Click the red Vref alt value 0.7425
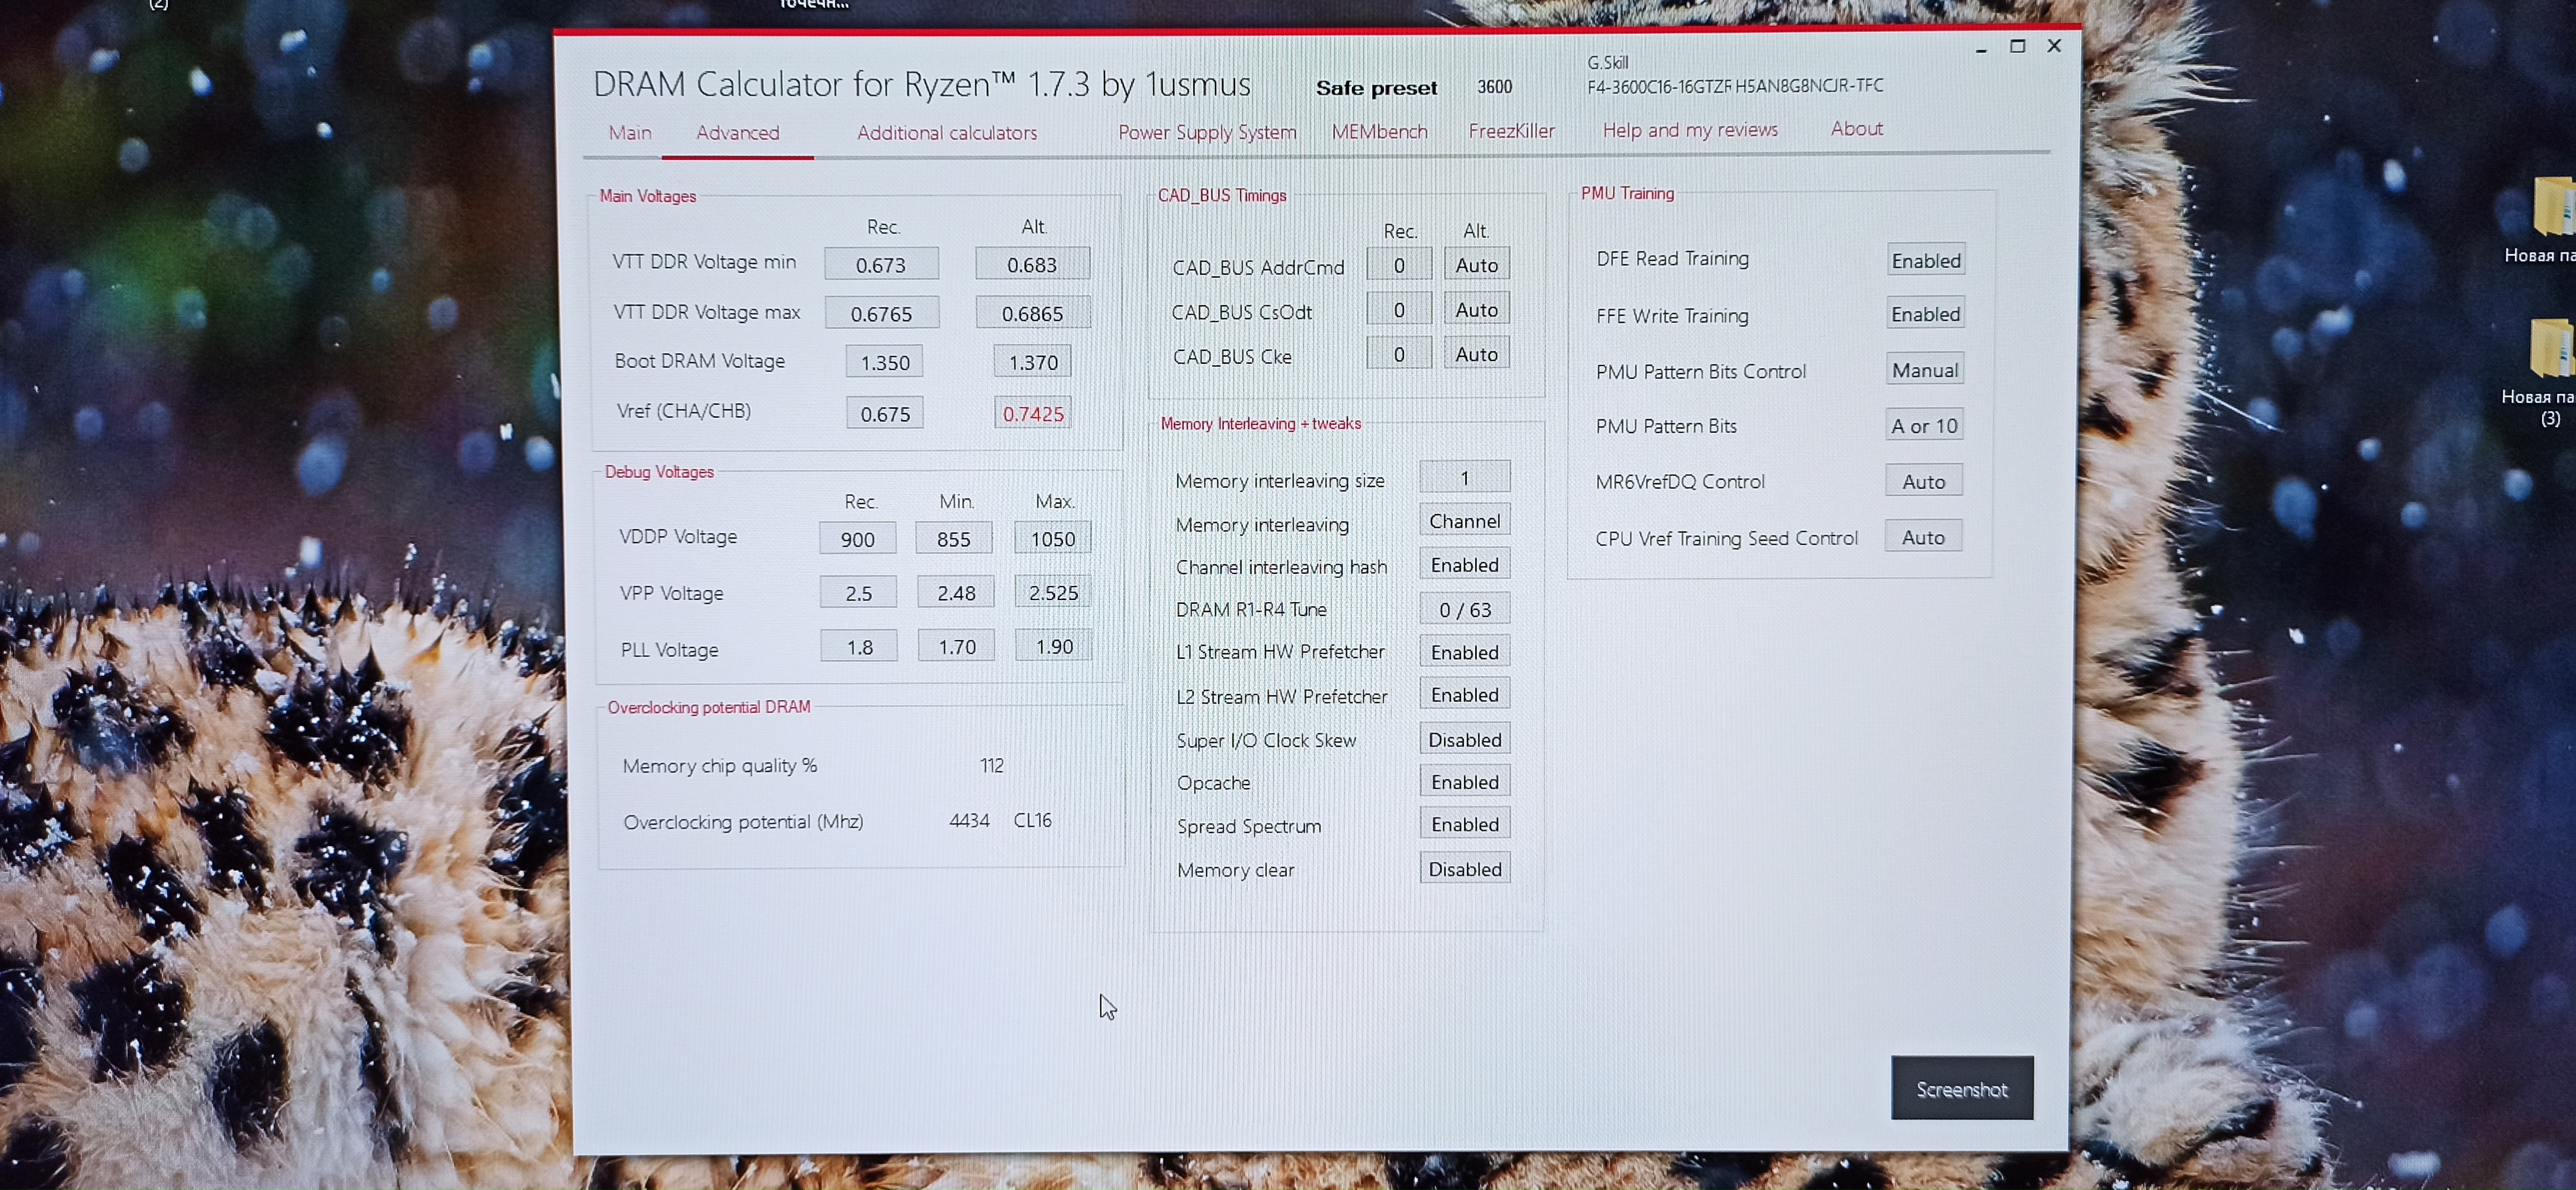Image resolution: width=2576 pixels, height=1190 pixels. click(x=1032, y=413)
